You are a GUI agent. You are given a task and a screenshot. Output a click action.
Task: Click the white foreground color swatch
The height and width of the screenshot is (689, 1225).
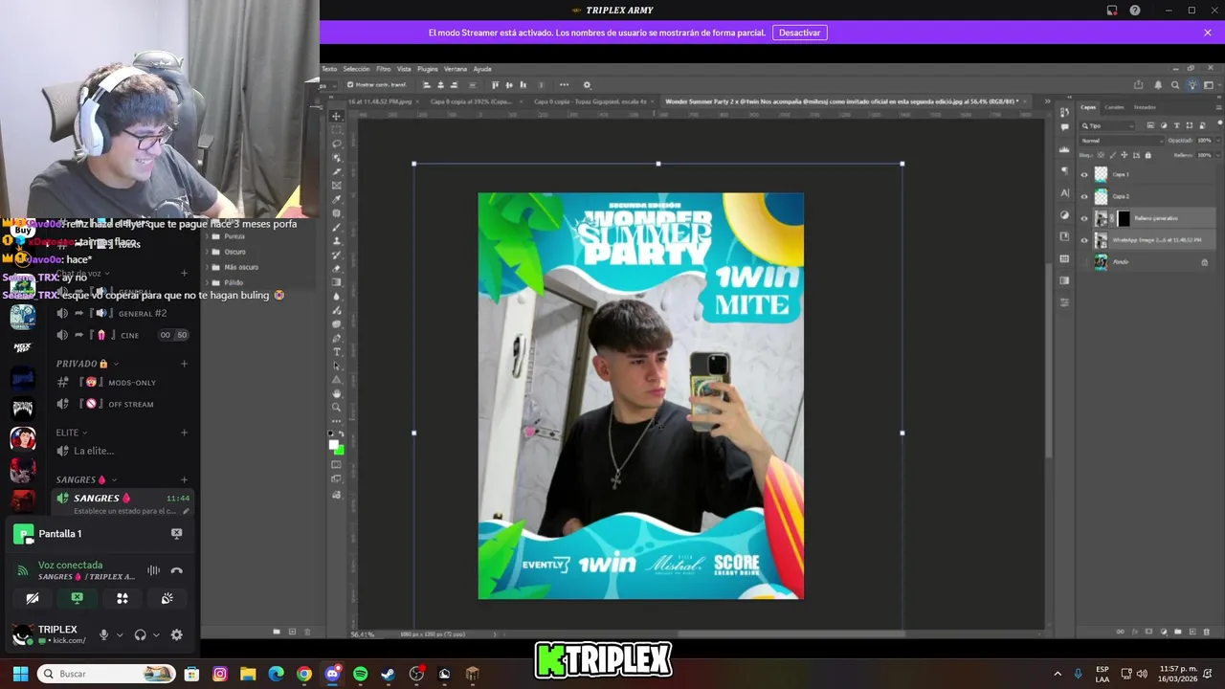333,444
